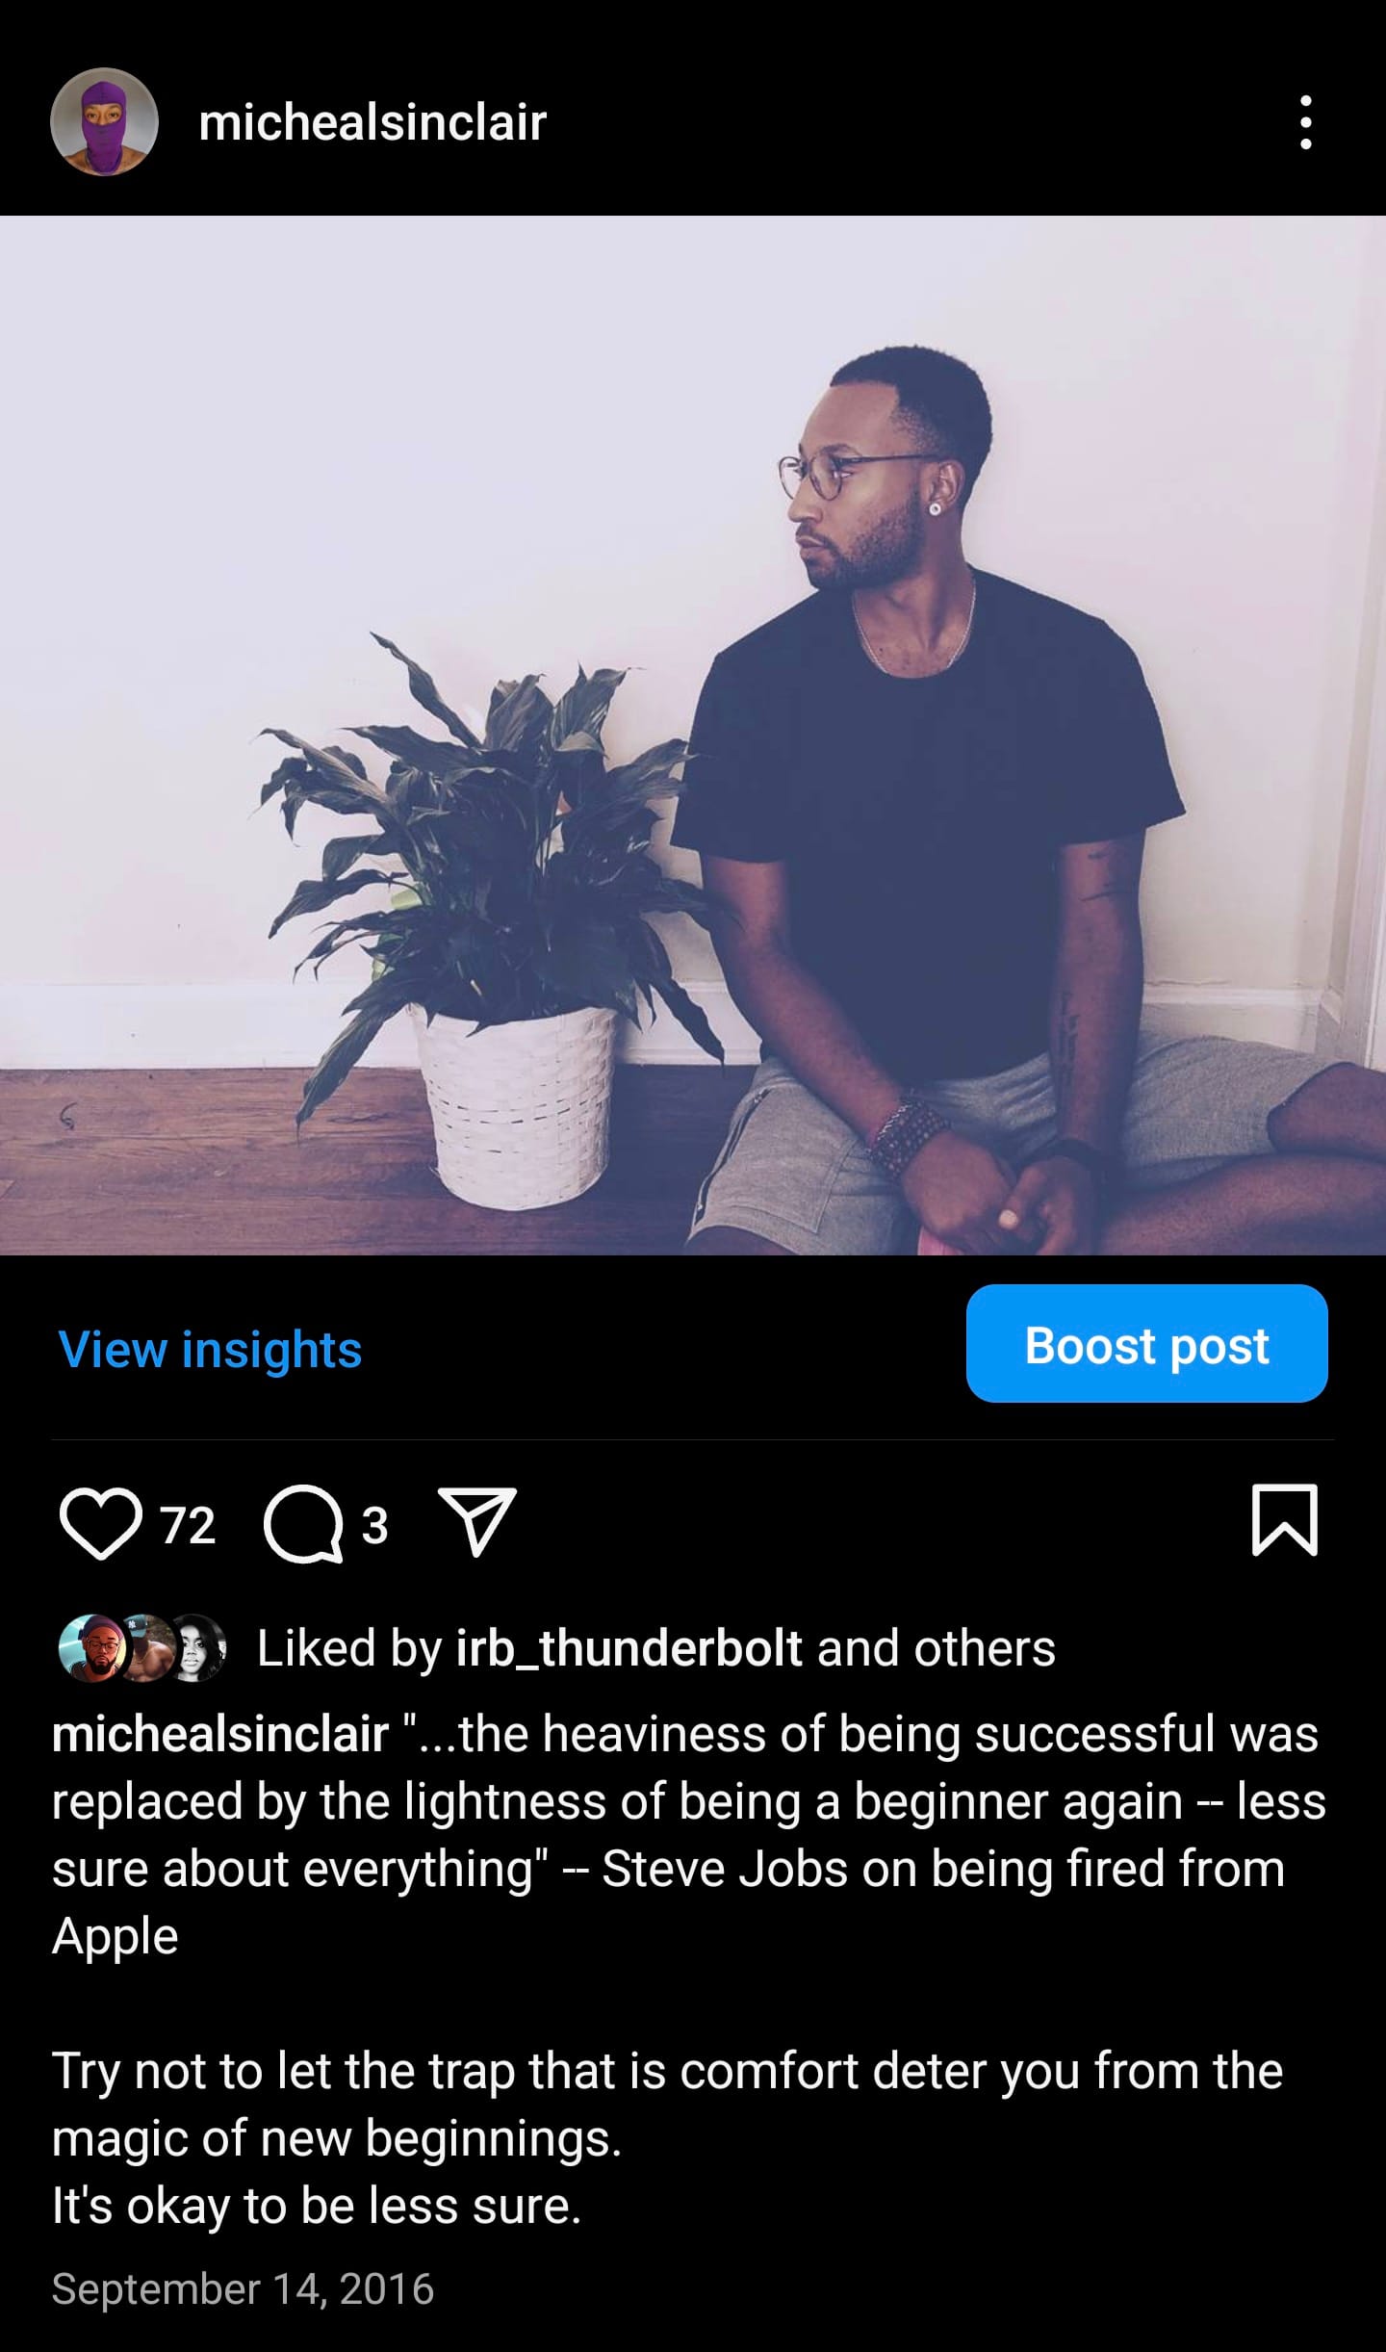1386x2352 pixels.
Task: Tap the first liker avatar thumbnail
Action: (92, 1647)
